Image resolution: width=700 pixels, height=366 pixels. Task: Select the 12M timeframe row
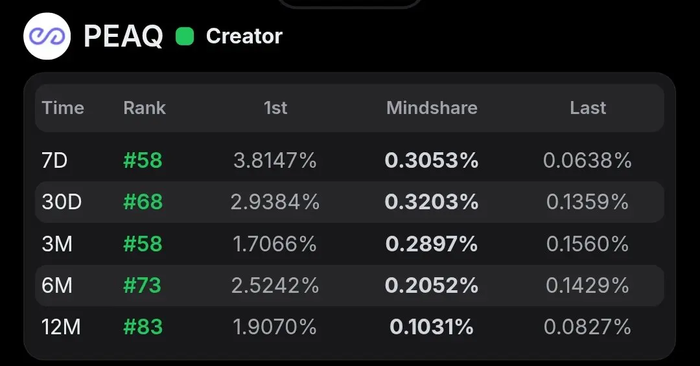point(349,326)
